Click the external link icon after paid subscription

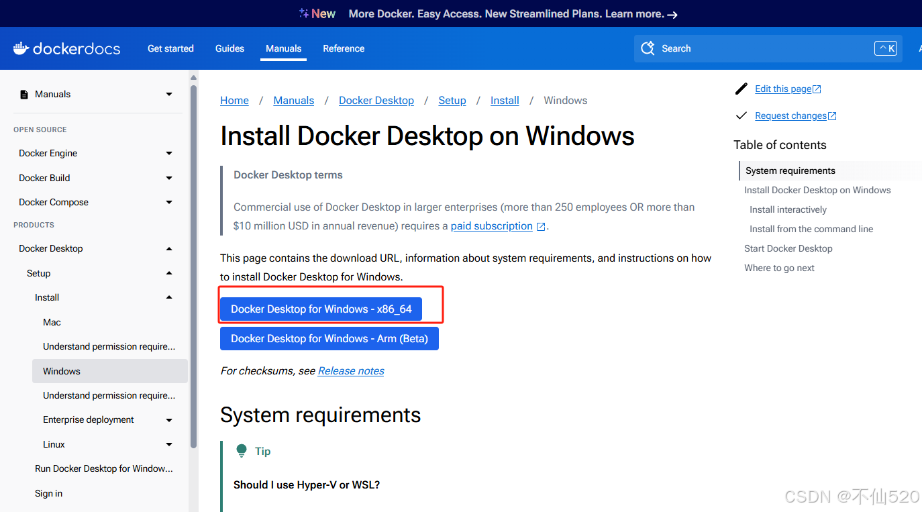(541, 227)
